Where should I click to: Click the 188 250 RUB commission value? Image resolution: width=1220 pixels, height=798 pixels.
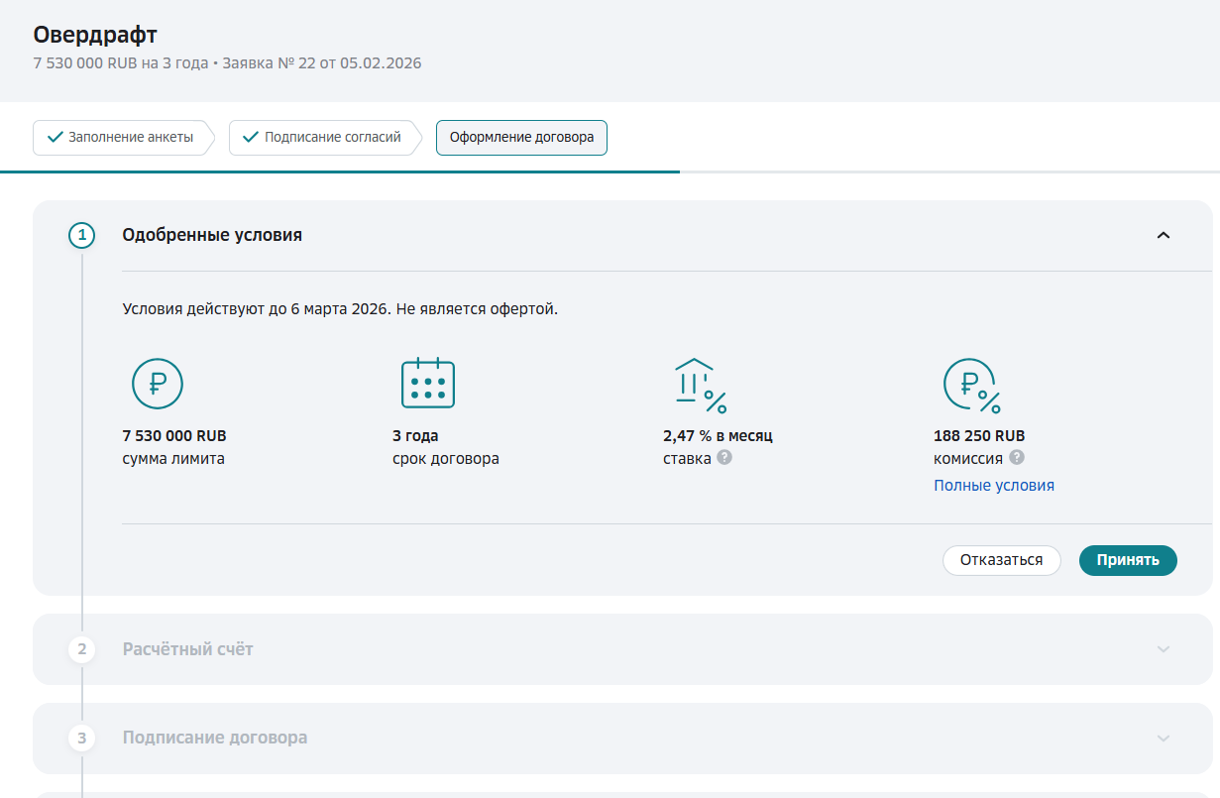979,436
